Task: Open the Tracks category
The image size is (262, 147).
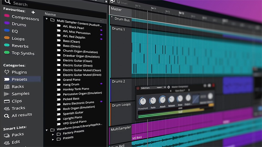Action: coord(7,108)
